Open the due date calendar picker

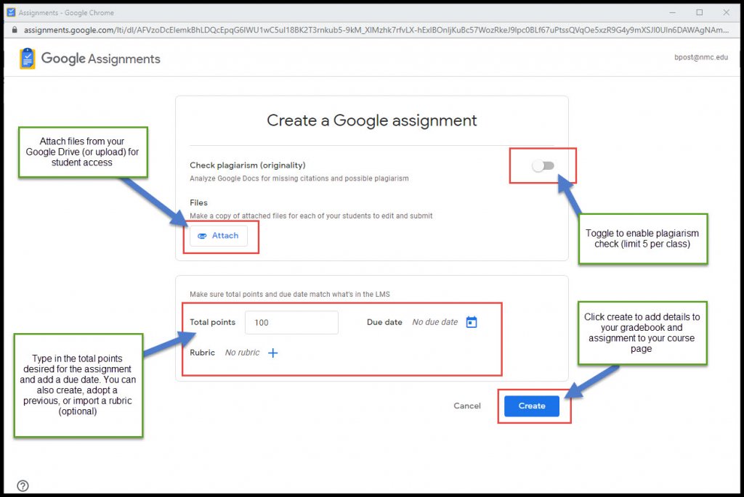coord(472,322)
